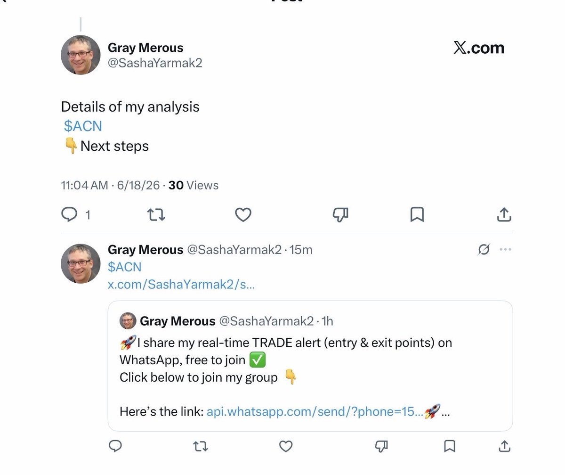Open the quoted Gray Merous post card
Image resolution: width=565 pixels, height=475 pixels.
point(310,366)
